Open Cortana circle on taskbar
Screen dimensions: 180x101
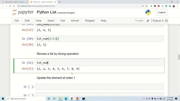pyautogui.click(x=49, y=98)
